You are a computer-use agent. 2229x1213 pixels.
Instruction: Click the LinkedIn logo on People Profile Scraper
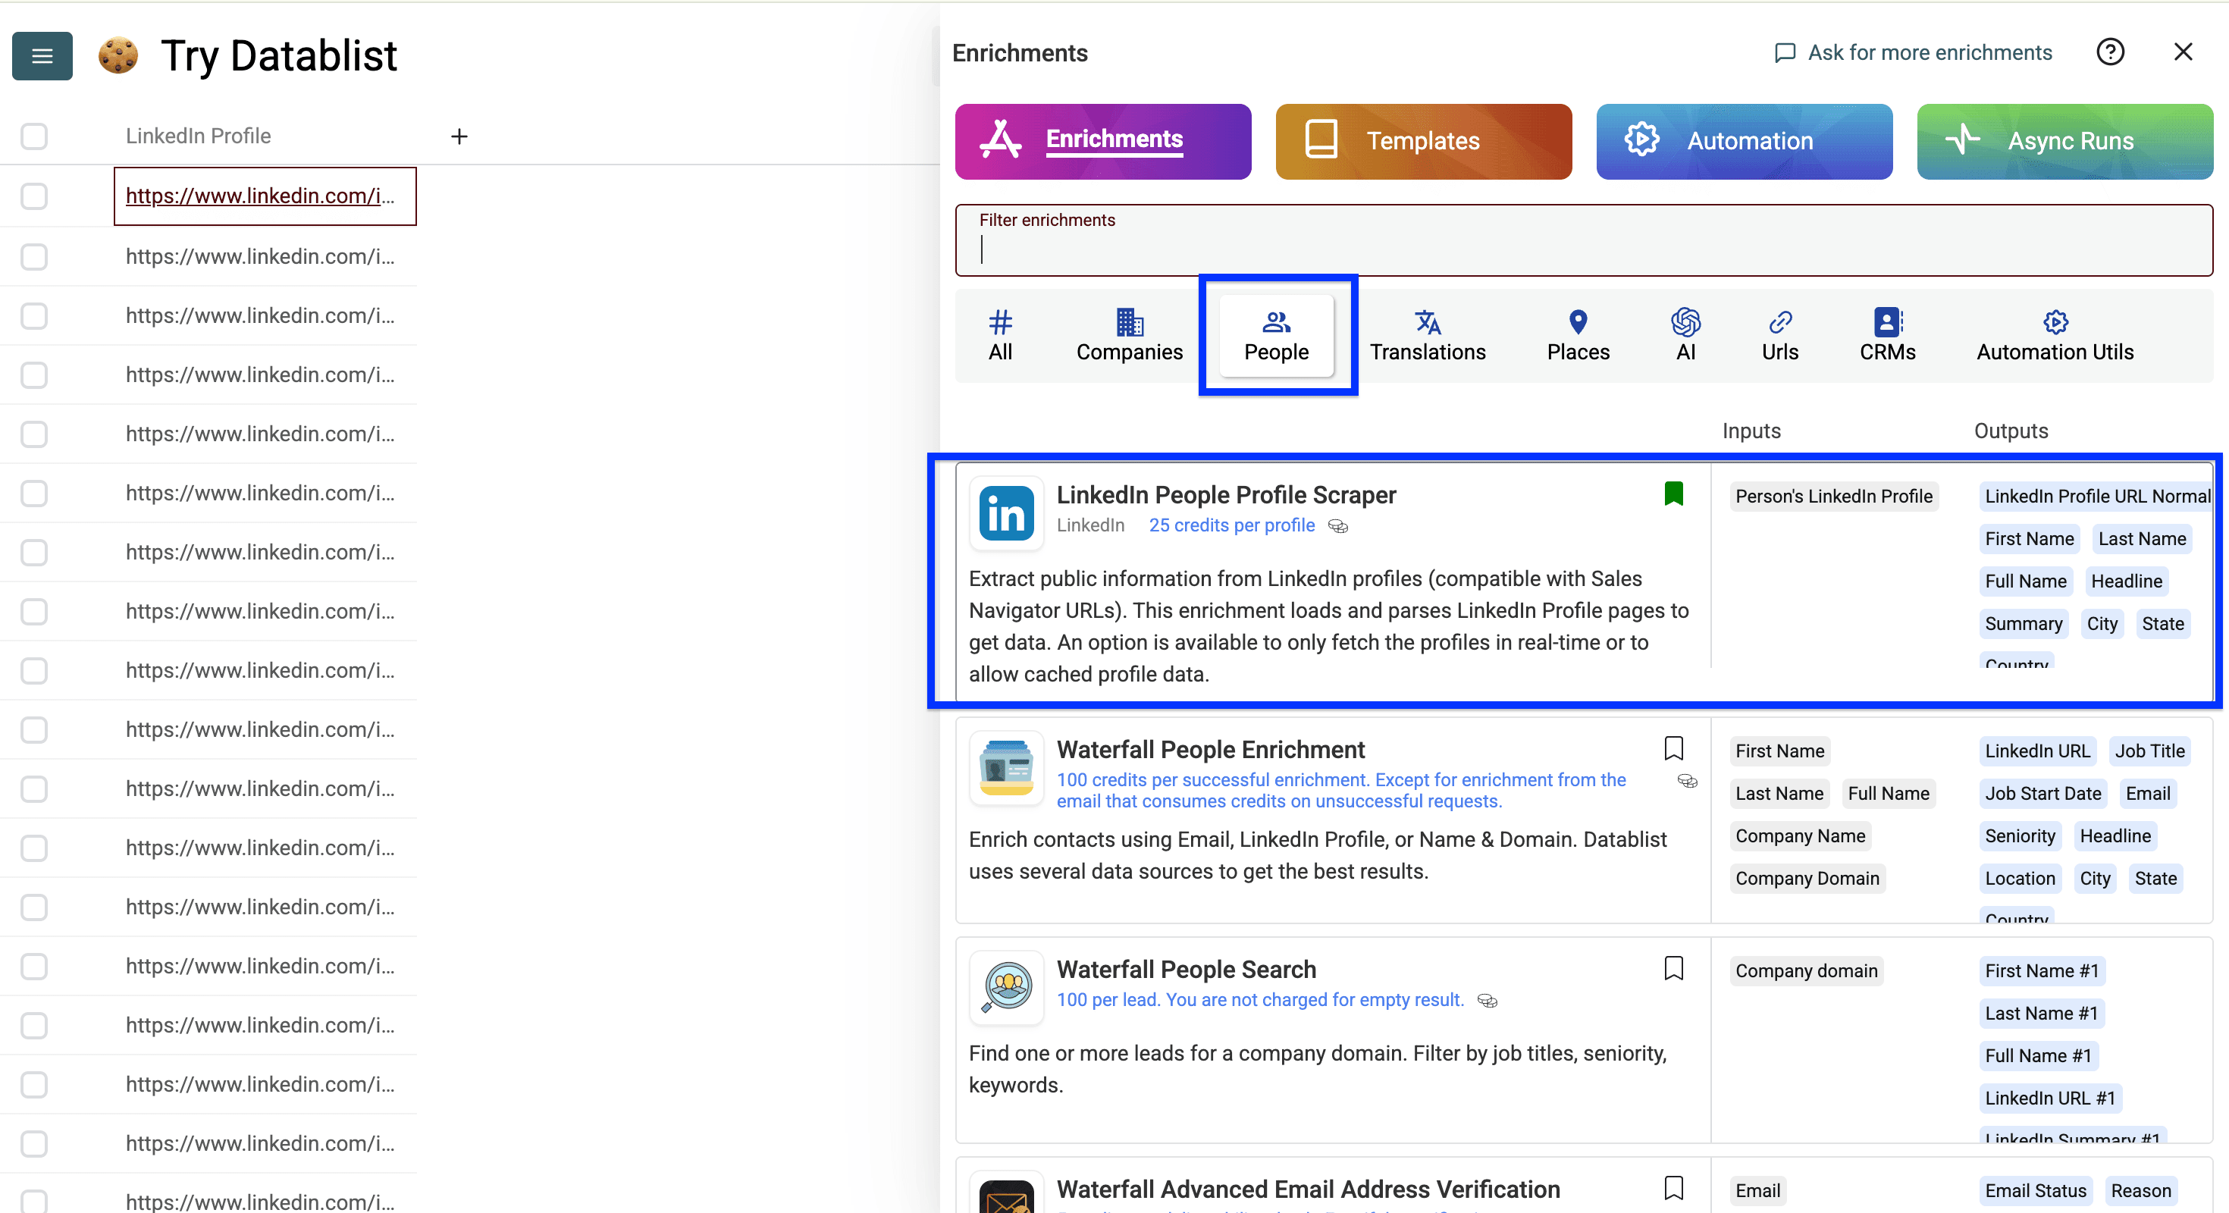click(1005, 512)
